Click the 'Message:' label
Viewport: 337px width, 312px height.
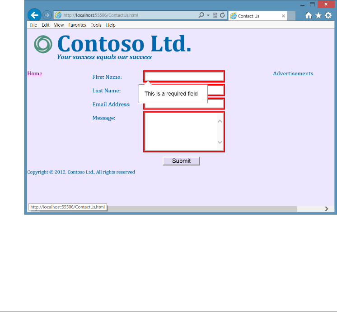(x=104, y=118)
